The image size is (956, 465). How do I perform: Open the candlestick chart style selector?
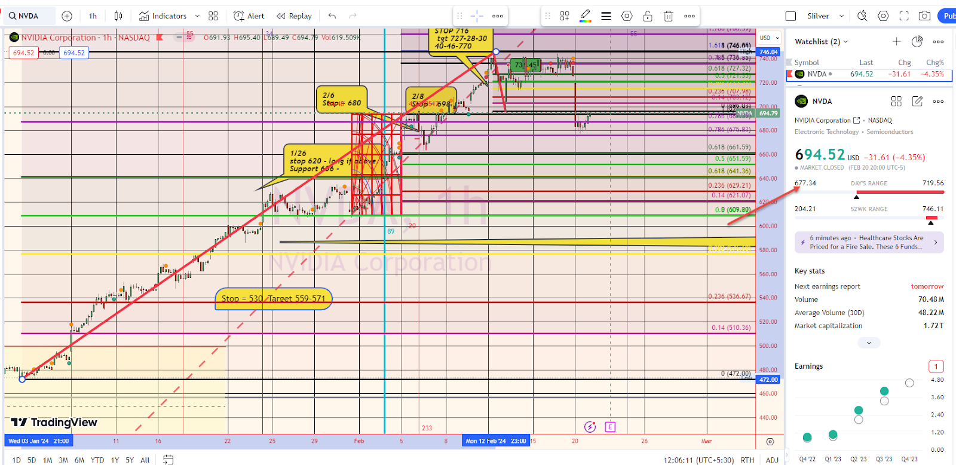pyautogui.click(x=118, y=16)
